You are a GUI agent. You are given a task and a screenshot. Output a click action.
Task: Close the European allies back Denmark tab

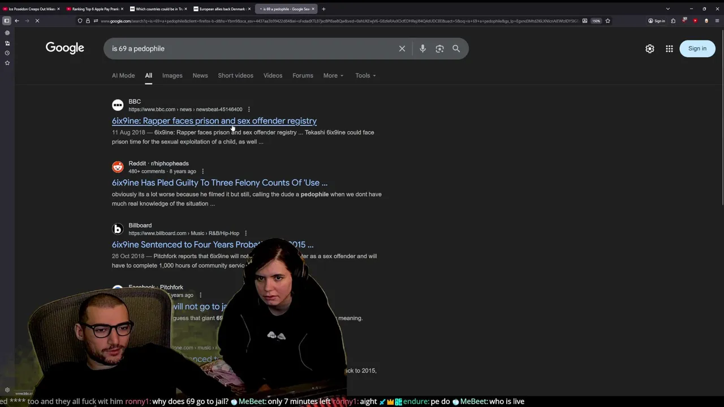pyautogui.click(x=249, y=9)
